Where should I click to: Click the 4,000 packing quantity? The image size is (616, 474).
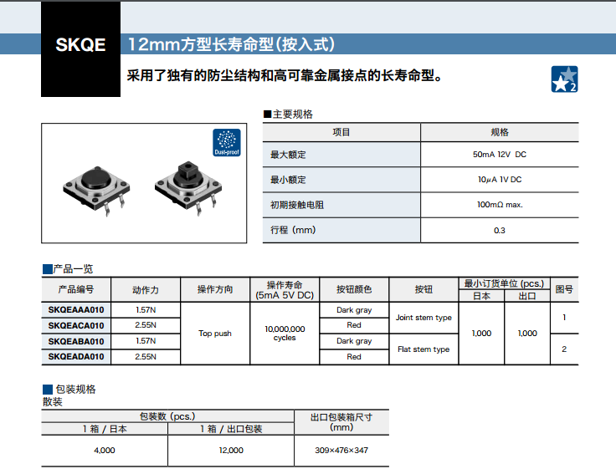point(105,451)
